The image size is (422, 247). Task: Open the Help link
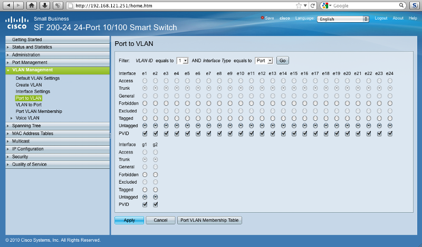(x=413, y=18)
